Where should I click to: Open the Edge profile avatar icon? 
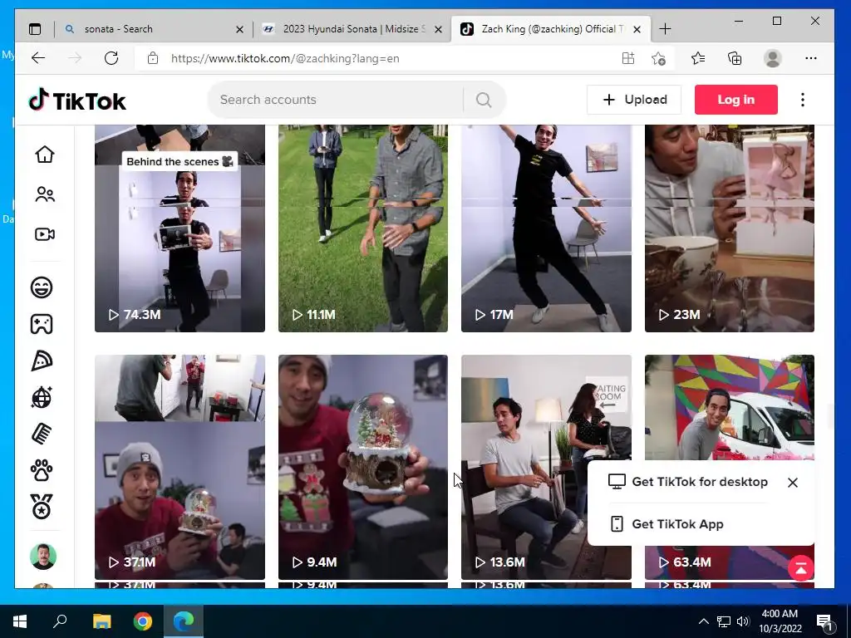(x=772, y=58)
